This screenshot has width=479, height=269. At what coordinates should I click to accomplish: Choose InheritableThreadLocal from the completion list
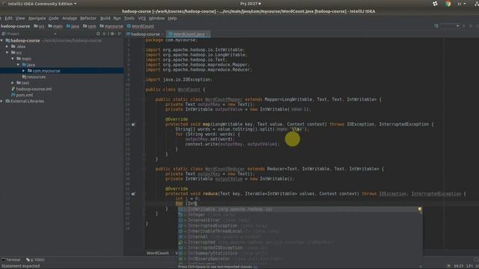300,231
